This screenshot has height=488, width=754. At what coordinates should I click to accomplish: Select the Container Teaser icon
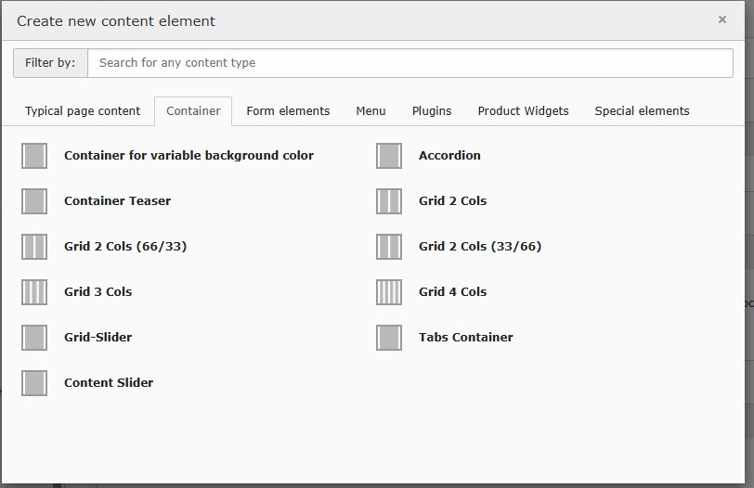coord(34,201)
